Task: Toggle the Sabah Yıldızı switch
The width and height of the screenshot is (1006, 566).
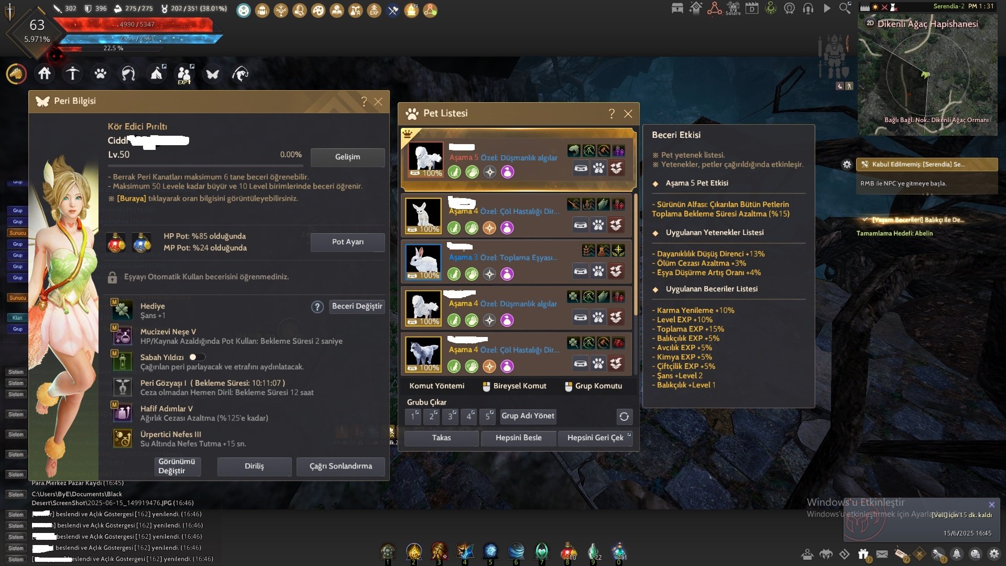Action: pos(197,357)
